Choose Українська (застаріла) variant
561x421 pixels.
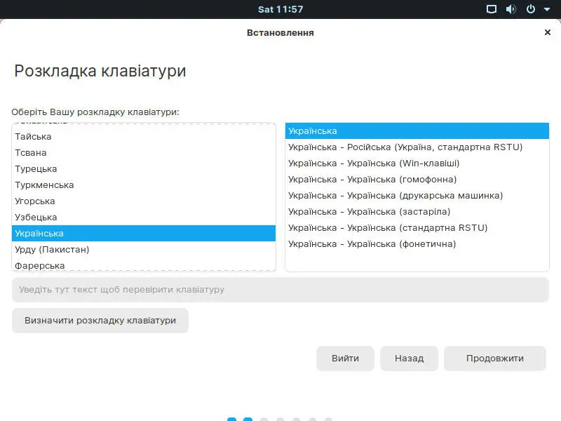pyautogui.click(x=417, y=212)
